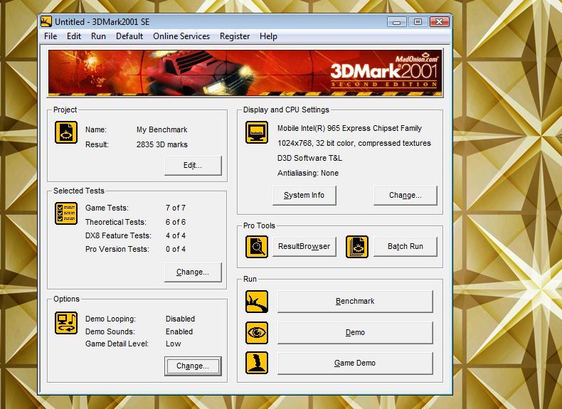Click the Pro Version Tests '0 of 4' value
The height and width of the screenshot is (409, 562).
click(x=176, y=249)
